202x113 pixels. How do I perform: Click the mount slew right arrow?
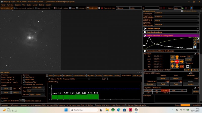(182, 62)
